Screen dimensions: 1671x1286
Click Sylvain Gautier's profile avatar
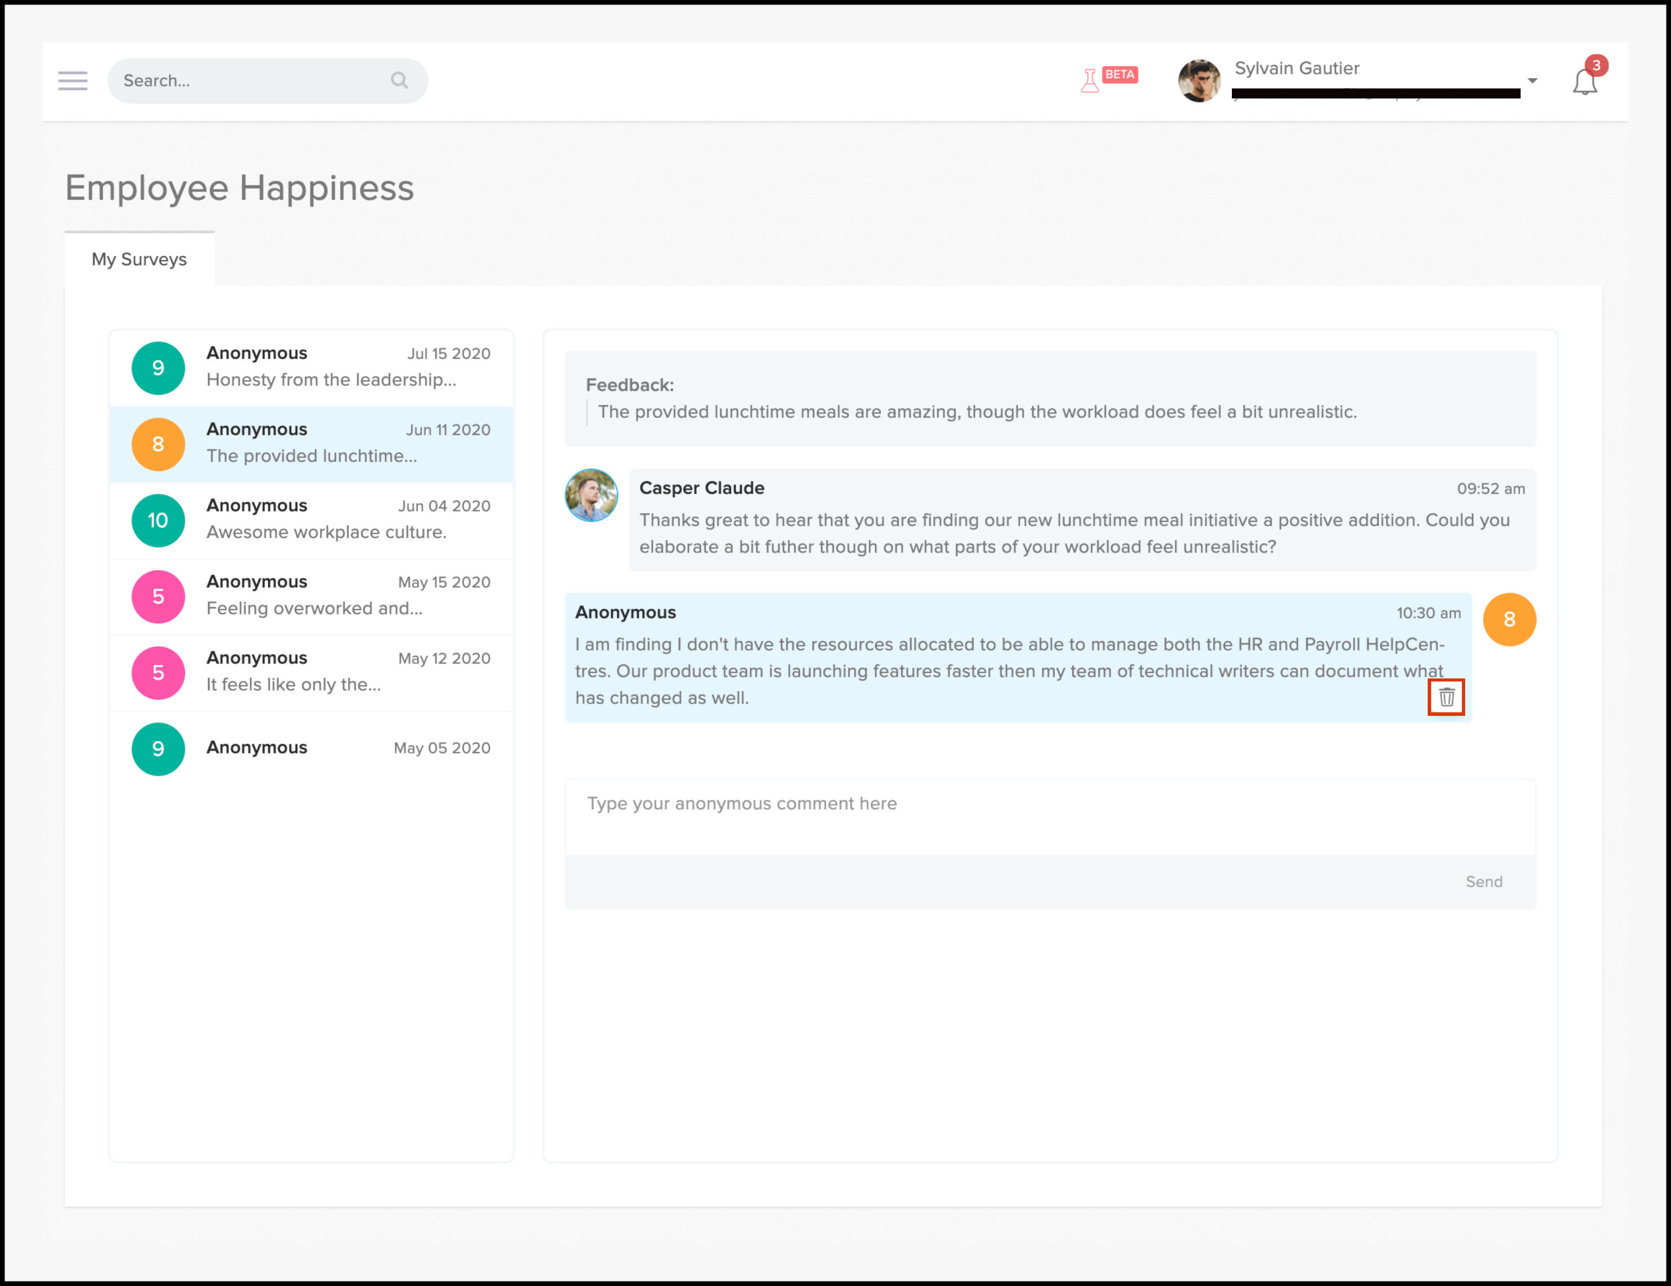1199,80
